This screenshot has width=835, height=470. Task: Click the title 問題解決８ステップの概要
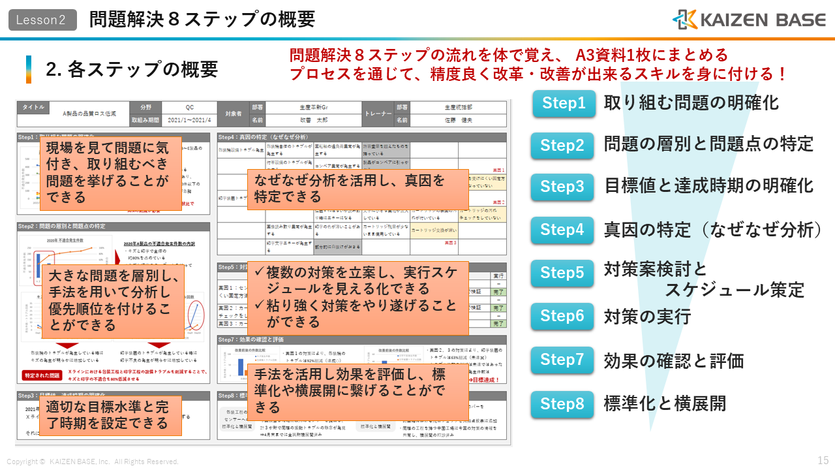click(202, 20)
